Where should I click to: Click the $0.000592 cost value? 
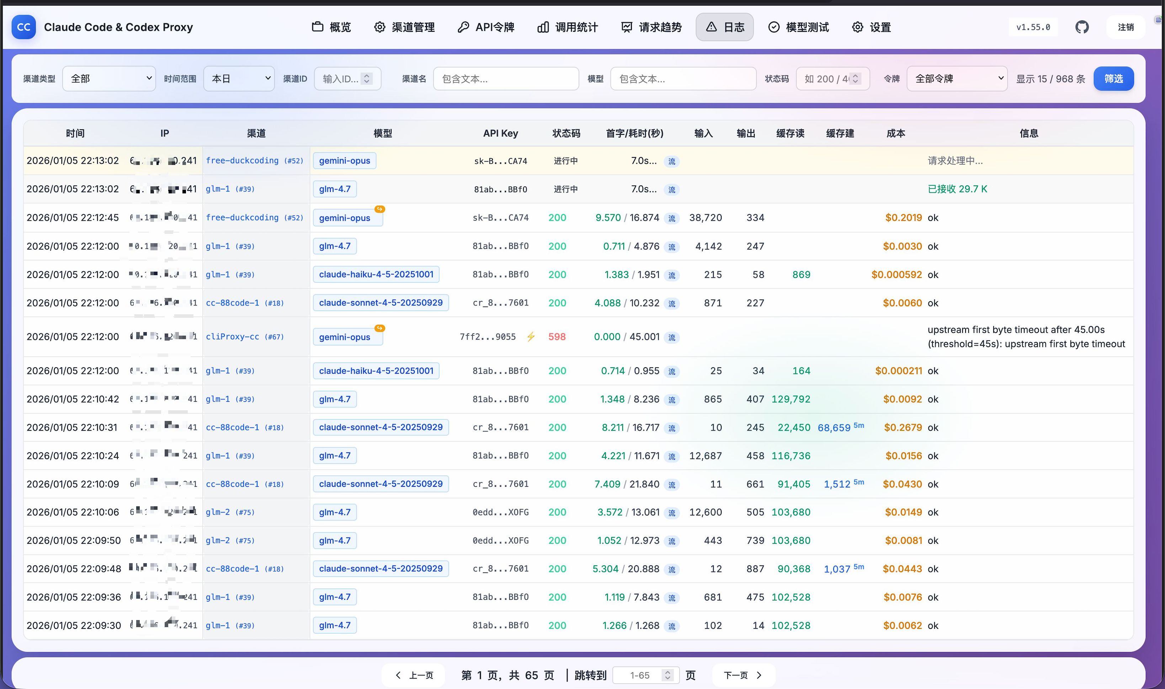(x=897, y=274)
